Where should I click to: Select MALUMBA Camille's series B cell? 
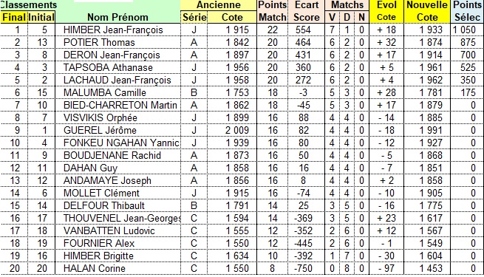(x=194, y=92)
